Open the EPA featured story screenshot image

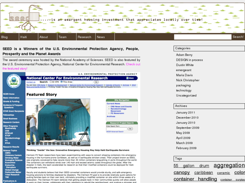[71, 128]
